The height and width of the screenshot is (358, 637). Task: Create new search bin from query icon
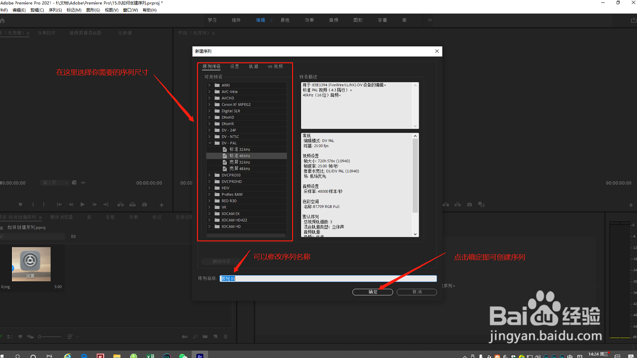pos(73,236)
